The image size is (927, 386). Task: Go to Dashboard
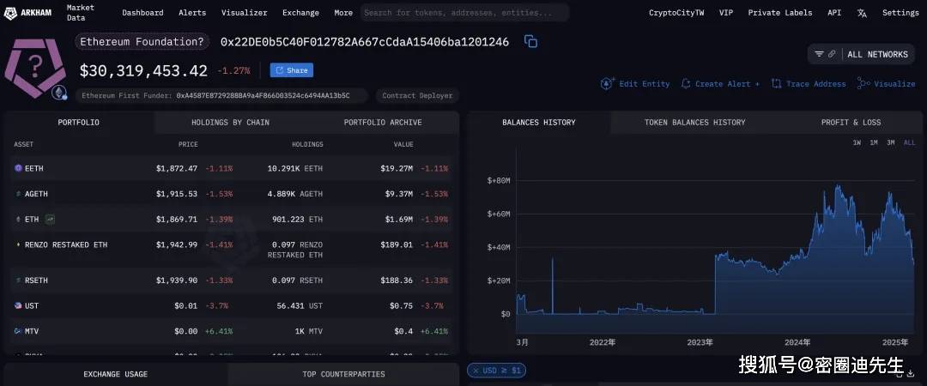point(142,12)
